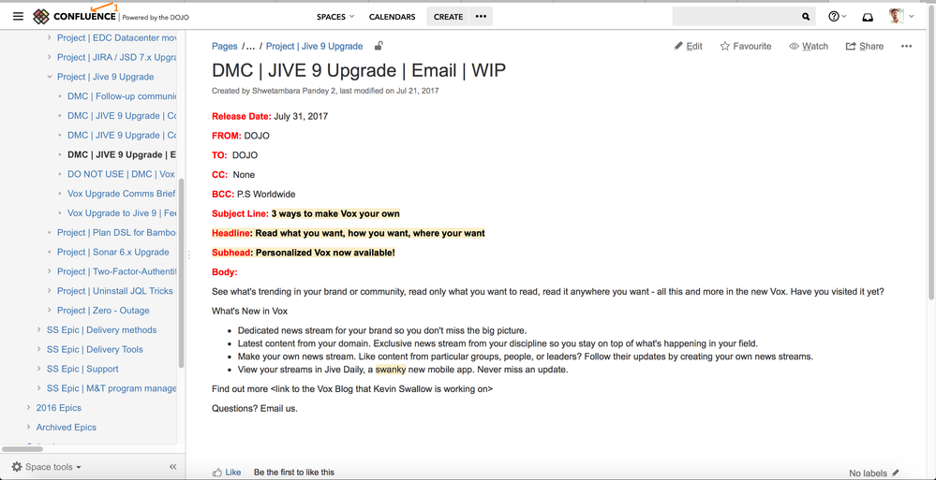Open the notifications inbox tray icon

pyautogui.click(x=868, y=17)
